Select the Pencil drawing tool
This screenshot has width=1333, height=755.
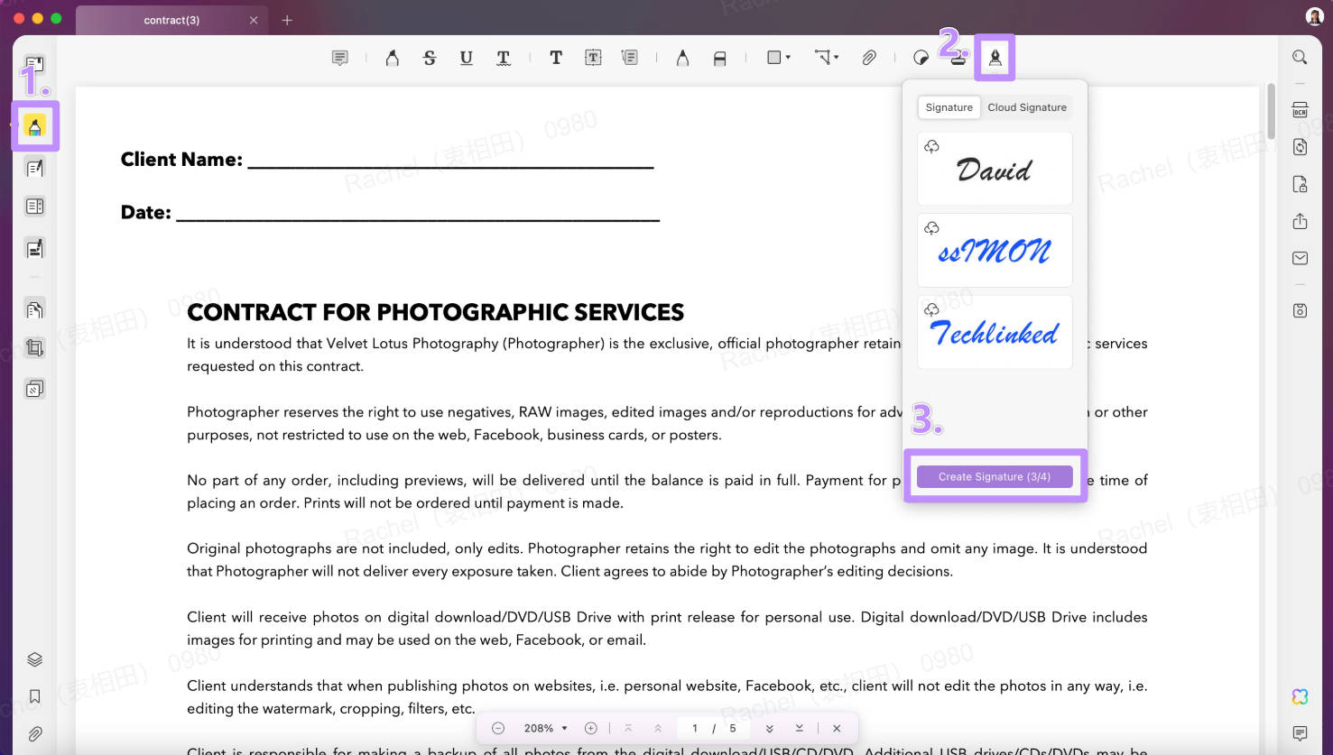(682, 57)
